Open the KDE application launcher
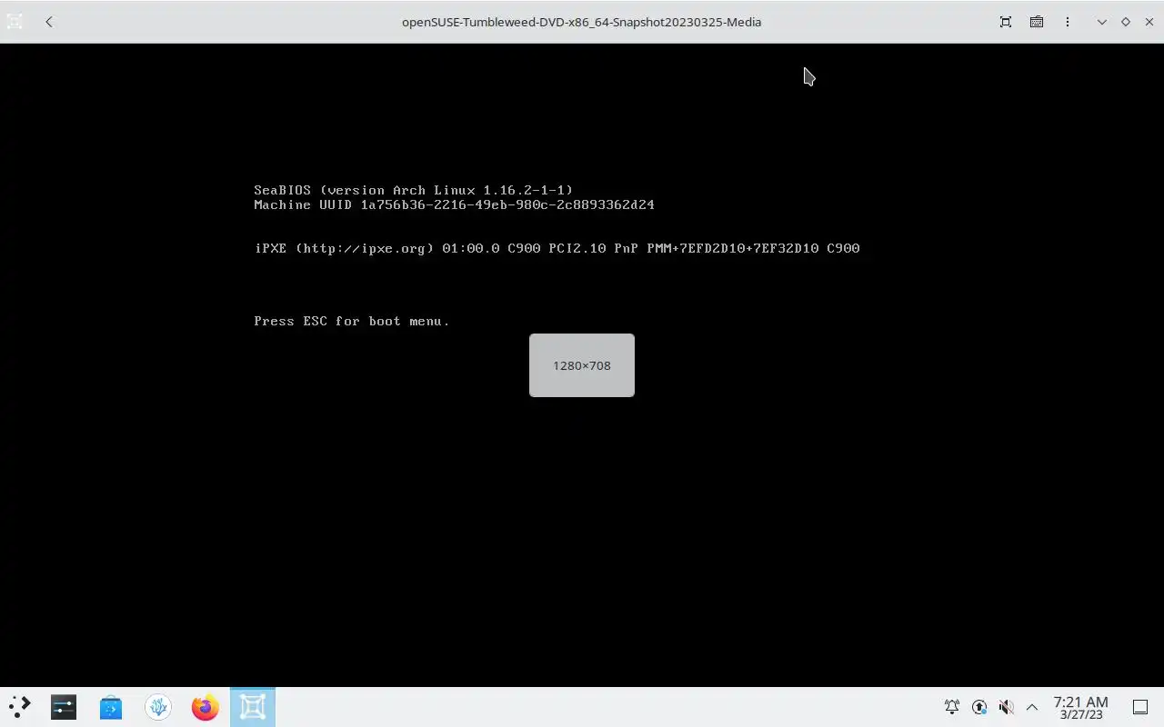Screen dimensions: 1164x727 tap(20, 707)
